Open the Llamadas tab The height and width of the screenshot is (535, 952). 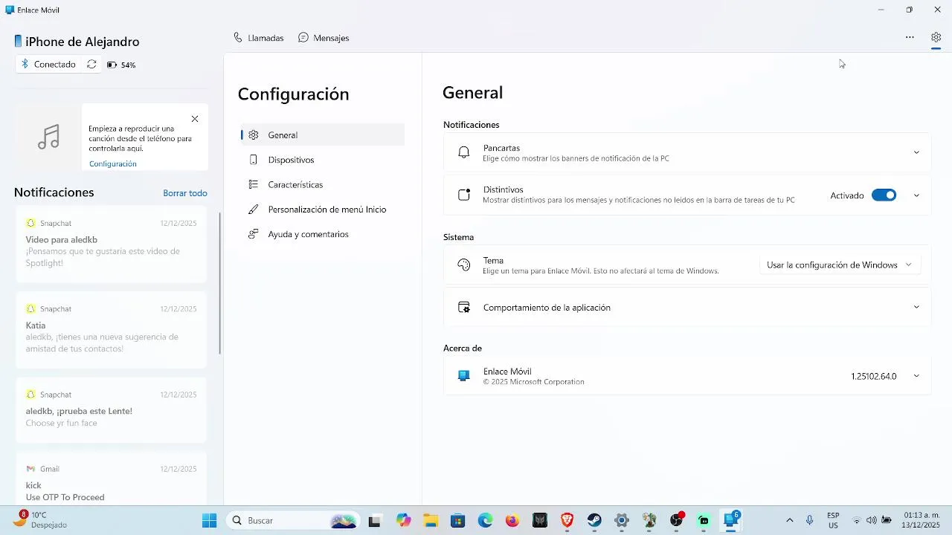[x=258, y=38]
